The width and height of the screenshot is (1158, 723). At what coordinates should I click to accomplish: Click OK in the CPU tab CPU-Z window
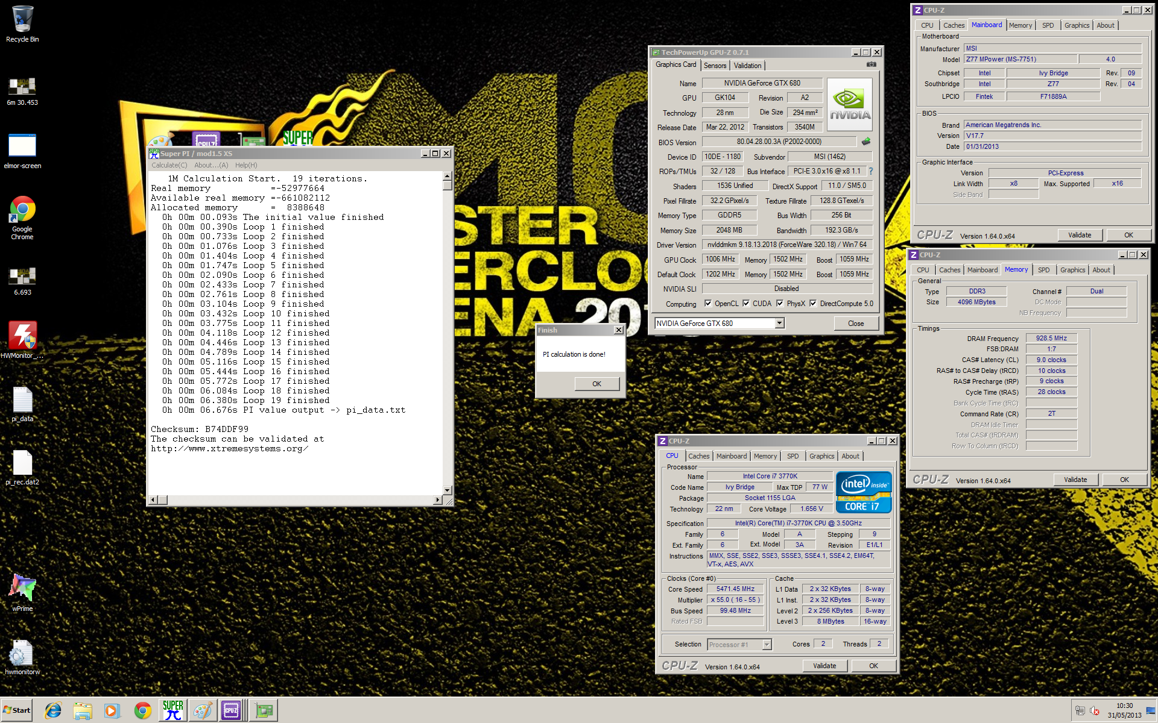[x=873, y=666]
